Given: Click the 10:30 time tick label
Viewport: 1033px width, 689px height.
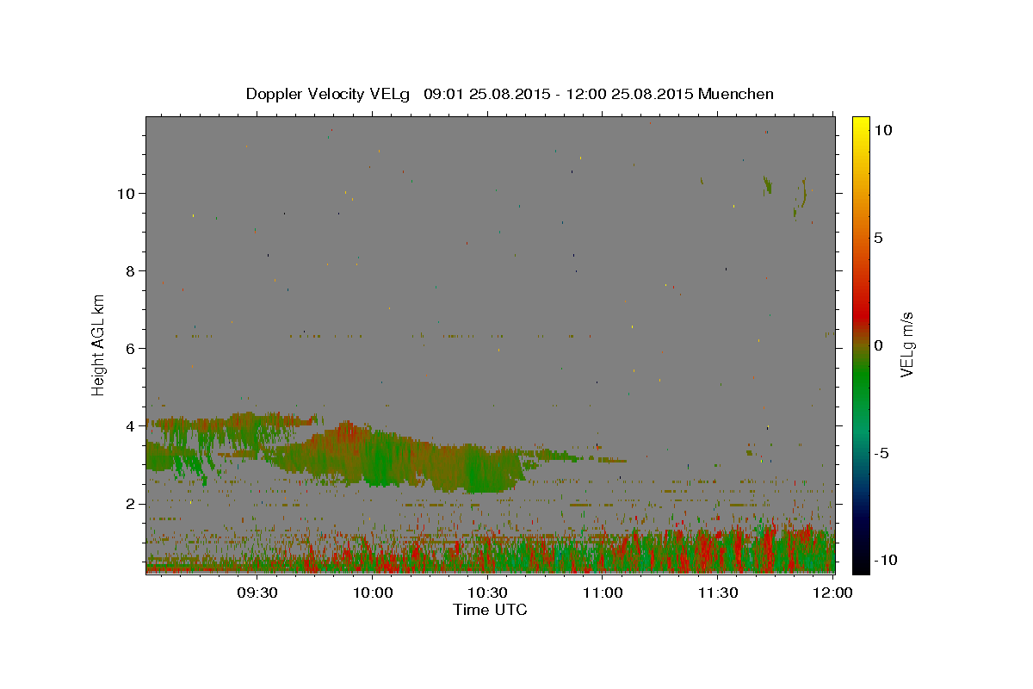Looking at the screenshot, I should pos(488,593).
